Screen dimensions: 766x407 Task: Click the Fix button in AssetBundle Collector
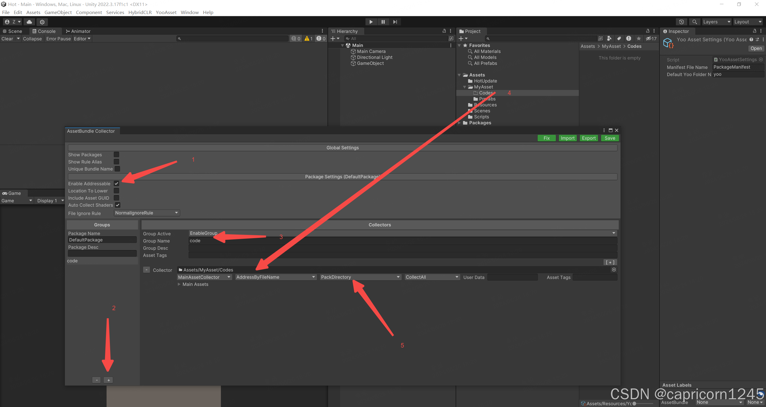[546, 137]
